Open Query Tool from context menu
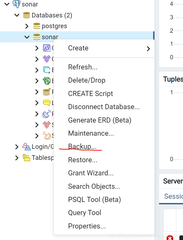 coord(104,213)
